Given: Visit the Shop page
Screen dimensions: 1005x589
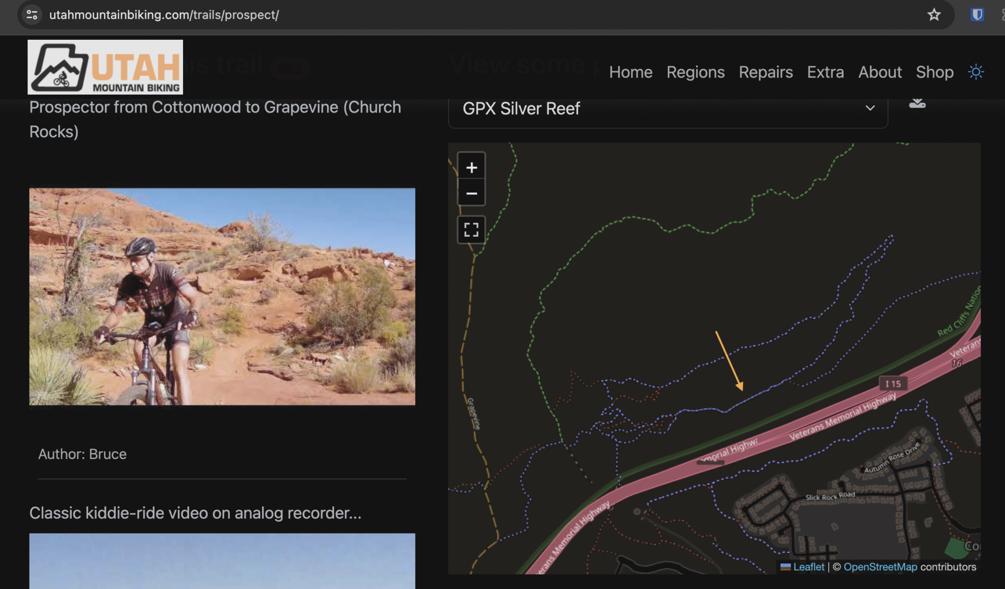Looking at the screenshot, I should pos(934,72).
